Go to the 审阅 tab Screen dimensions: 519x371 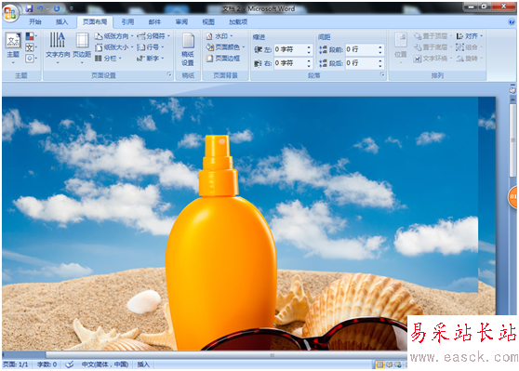pyautogui.click(x=181, y=22)
